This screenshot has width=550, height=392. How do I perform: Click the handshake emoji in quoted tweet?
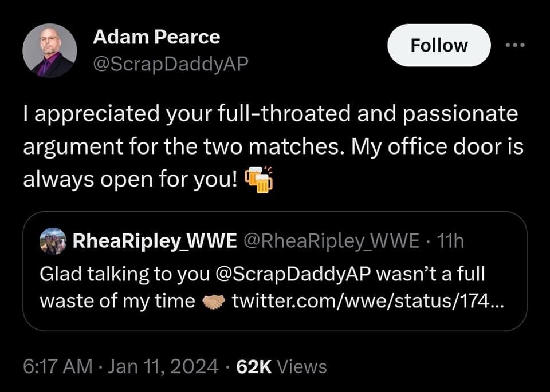coord(214,302)
